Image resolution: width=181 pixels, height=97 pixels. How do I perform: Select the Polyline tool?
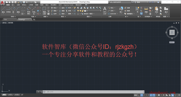point(8,10)
